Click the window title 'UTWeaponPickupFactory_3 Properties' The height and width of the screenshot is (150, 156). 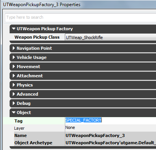pyautogui.click(x=42, y=5)
